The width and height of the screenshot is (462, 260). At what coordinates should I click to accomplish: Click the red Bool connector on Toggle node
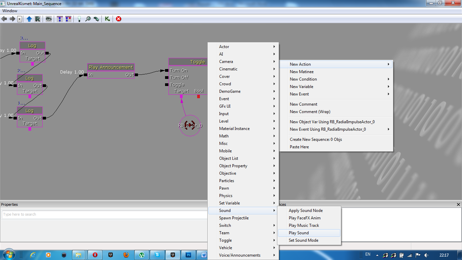[x=199, y=96]
